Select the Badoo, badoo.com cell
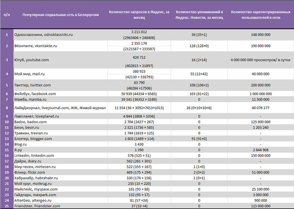The width and height of the screenshot is (294, 209). click(61, 122)
